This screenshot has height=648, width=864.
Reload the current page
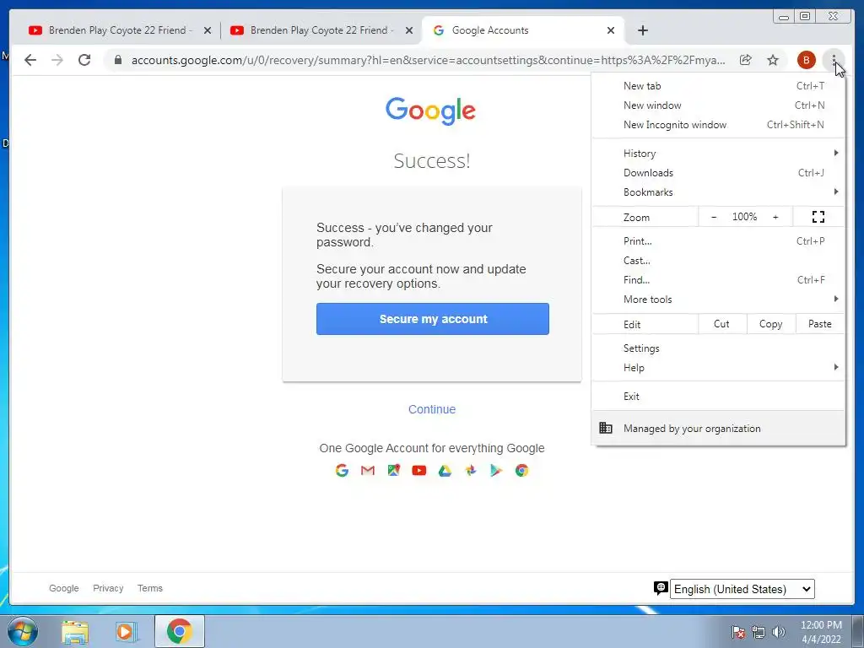pos(84,60)
